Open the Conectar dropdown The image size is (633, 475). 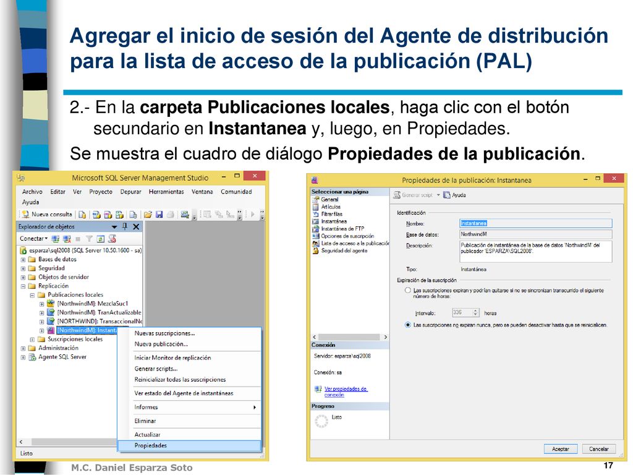pyautogui.click(x=33, y=239)
